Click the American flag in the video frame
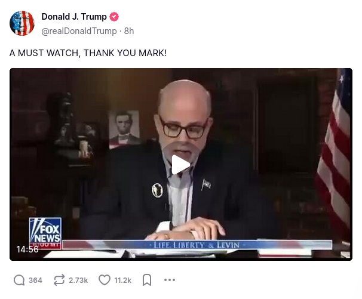362x299 pixels. pyautogui.click(x=336, y=152)
